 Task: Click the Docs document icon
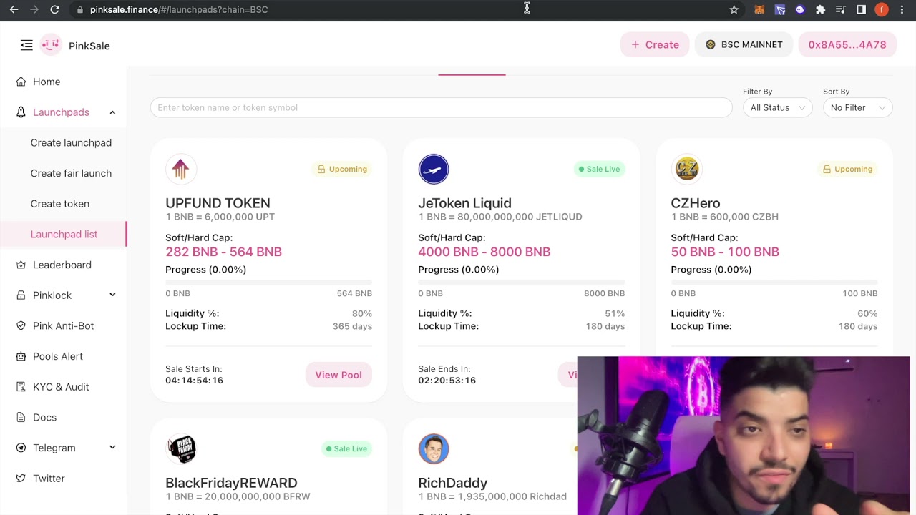21,417
